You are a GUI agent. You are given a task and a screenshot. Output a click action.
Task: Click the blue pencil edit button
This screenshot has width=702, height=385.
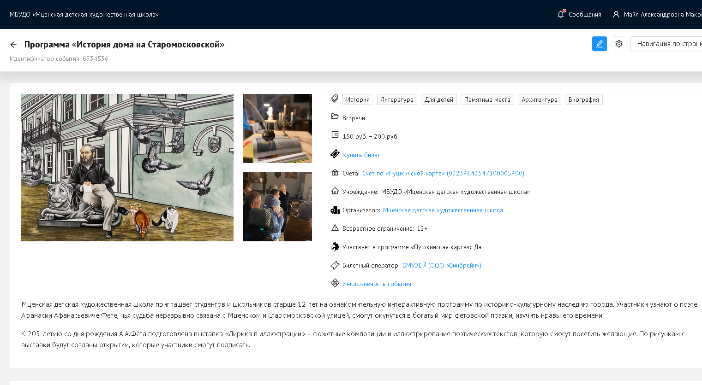[599, 44]
